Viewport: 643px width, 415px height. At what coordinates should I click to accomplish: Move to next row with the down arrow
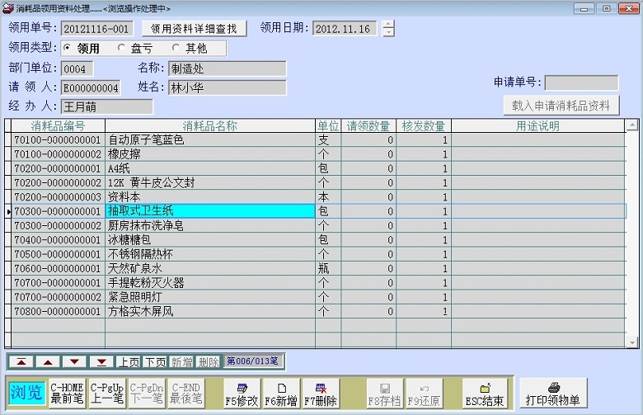tap(74, 361)
